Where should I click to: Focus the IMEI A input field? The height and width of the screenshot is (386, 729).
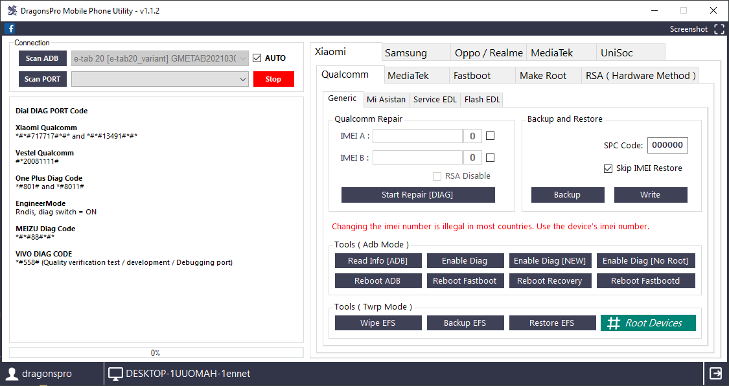417,136
